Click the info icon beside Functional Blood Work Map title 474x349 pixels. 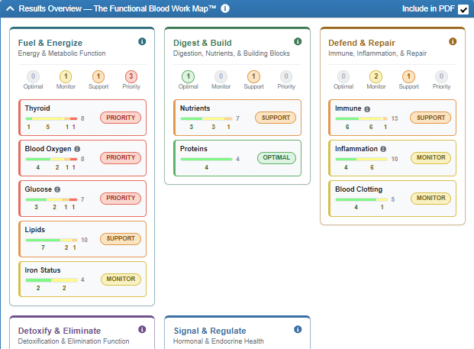(x=225, y=8)
